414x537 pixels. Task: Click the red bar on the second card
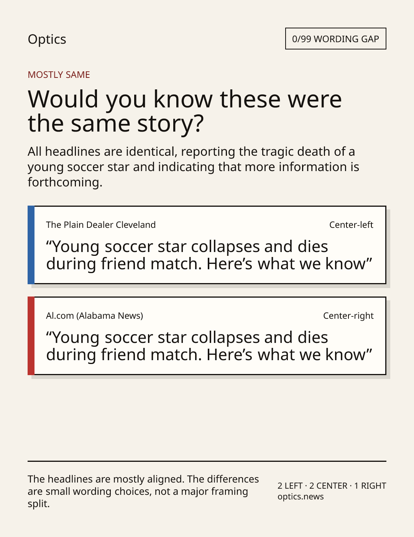[x=31, y=336]
